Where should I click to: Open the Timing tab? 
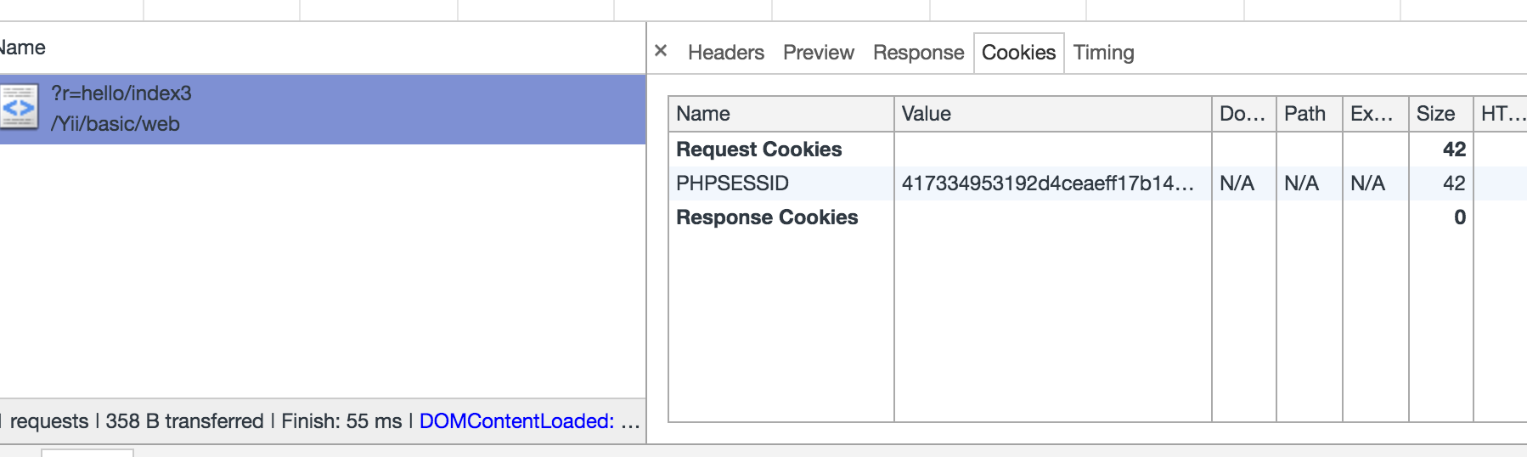[1103, 53]
